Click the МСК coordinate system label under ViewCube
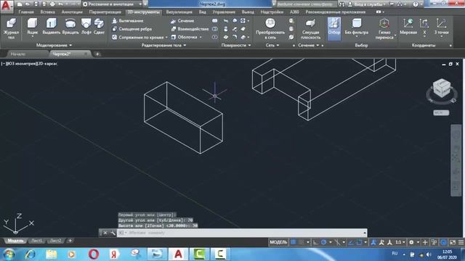 (441, 113)
